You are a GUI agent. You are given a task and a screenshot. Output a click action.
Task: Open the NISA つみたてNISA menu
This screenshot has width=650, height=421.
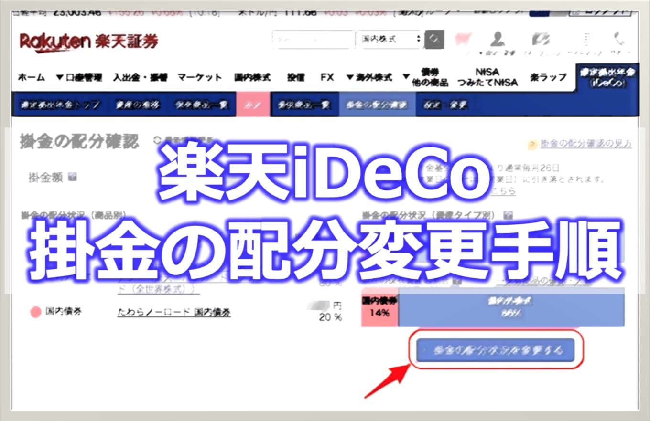click(x=487, y=77)
